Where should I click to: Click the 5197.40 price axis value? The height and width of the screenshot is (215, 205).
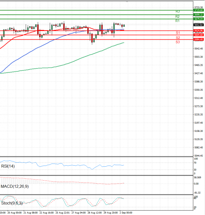coord(199,123)
